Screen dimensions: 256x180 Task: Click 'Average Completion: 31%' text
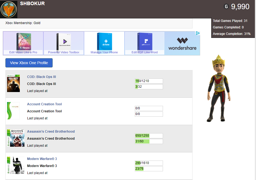pos(232,34)
